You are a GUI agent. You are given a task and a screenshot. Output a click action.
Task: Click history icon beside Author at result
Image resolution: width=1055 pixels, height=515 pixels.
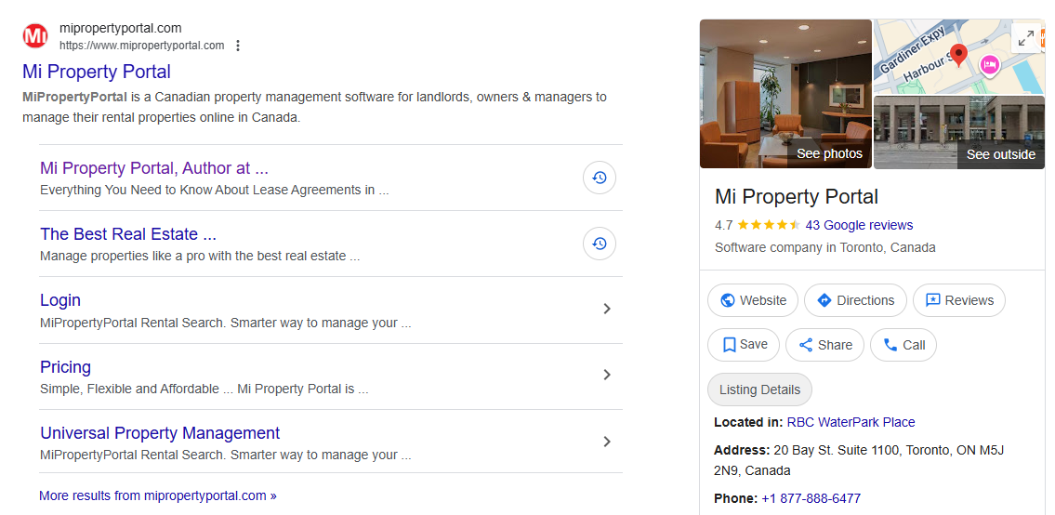tap(600, 178)
